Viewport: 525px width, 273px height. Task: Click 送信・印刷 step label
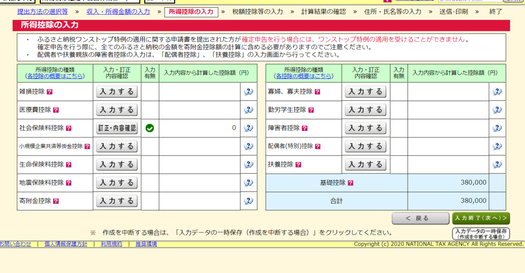click(x=455, y=12)
